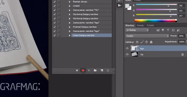Screen dimensions: 187x97
Task: Open the Rodzaj layer filter dropdown
Action: tap(137, 30)
